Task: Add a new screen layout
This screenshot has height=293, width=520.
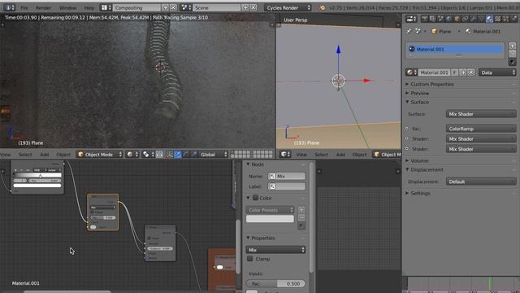Action: coord(166,7)
